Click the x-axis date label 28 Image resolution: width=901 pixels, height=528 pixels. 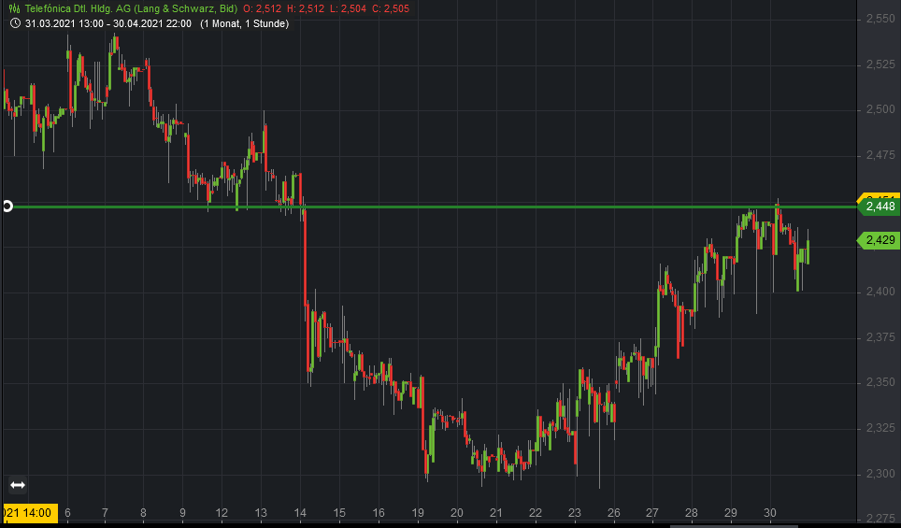pos(692,513)
